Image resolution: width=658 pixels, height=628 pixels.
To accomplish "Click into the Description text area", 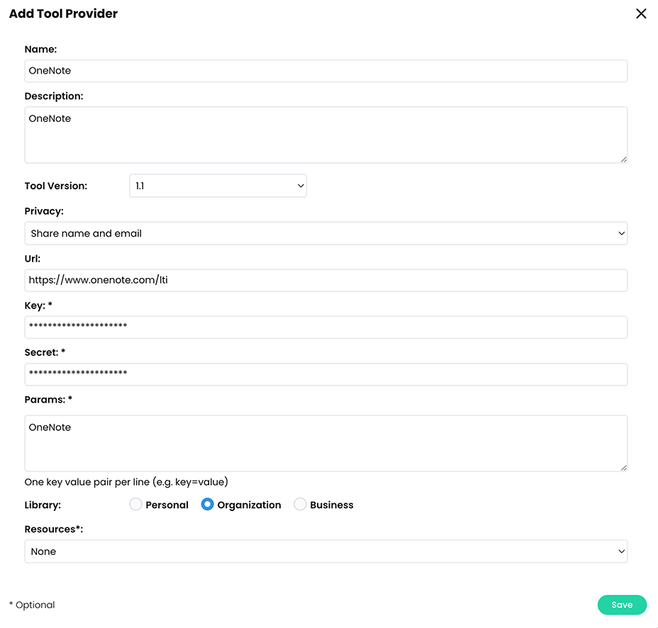I will [326, 135].
